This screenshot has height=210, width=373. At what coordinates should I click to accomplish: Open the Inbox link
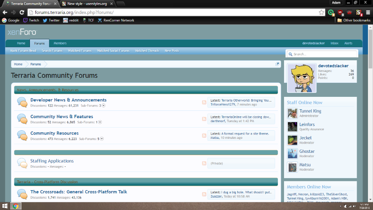pos(334,43)
